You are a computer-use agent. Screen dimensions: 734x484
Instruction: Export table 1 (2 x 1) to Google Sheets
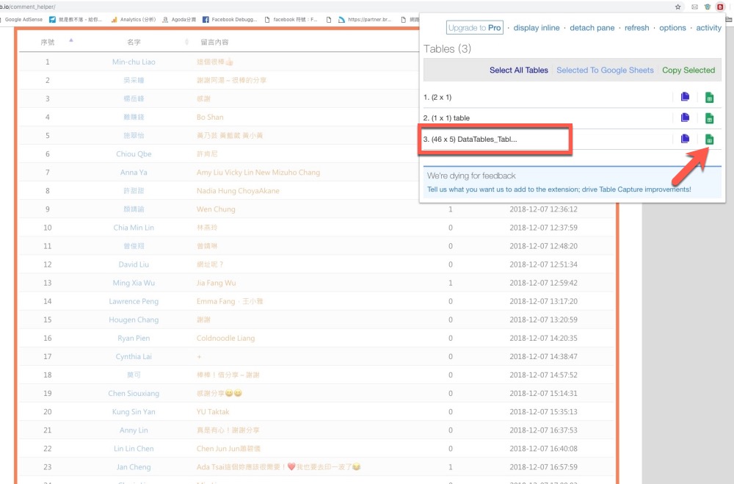point(709,97)
